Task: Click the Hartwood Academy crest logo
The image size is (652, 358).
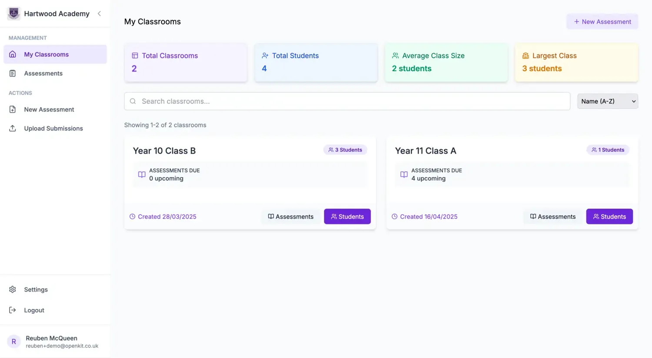Action: [x=13, y=13]
